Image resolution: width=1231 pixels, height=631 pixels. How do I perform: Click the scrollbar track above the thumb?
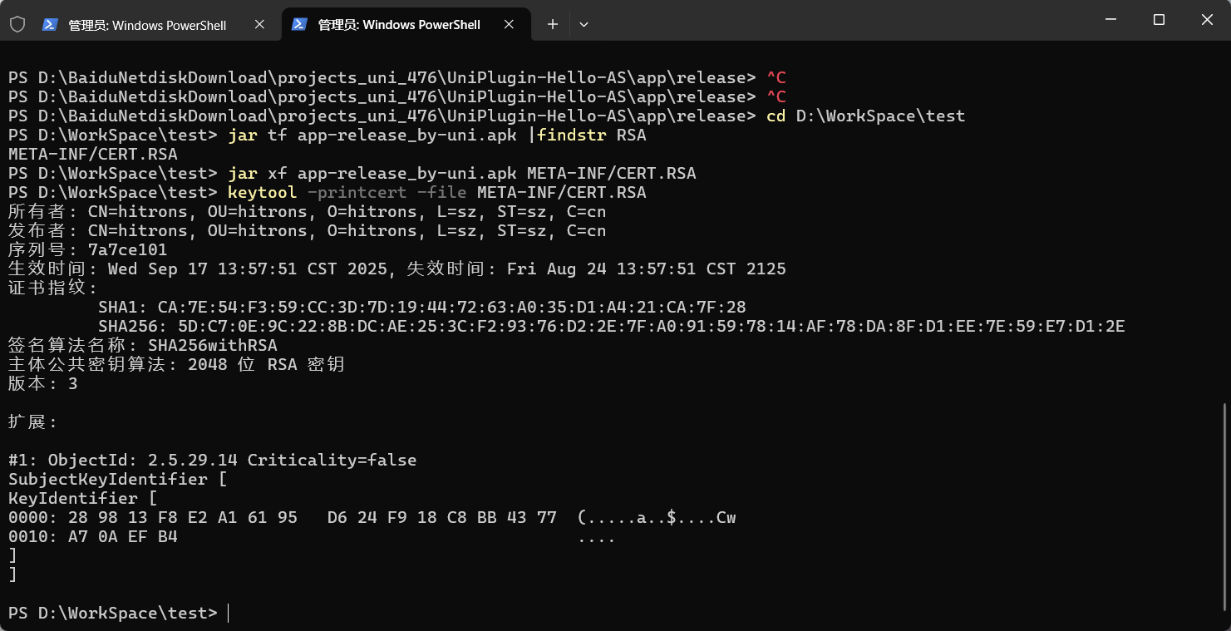point(1225,224)
